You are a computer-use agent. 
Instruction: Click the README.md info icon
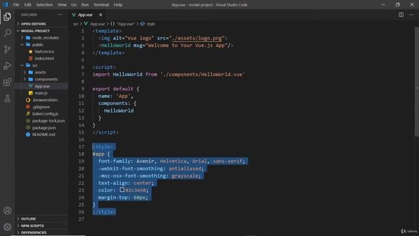[x=28, y=134]
